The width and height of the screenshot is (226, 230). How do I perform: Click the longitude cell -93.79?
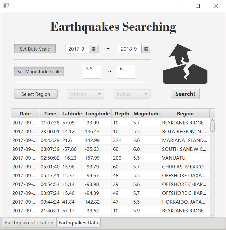tap(98, 167)
